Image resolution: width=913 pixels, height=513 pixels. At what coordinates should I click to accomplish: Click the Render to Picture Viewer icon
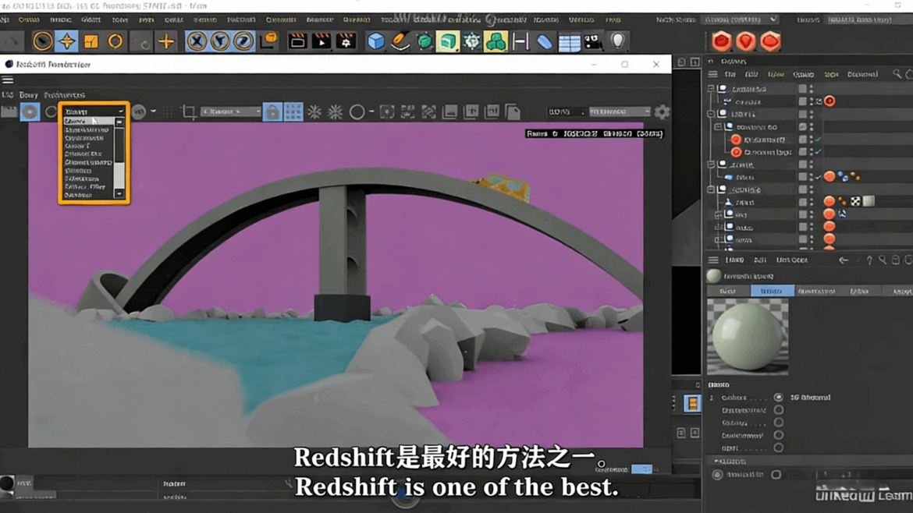coord(322,41)
